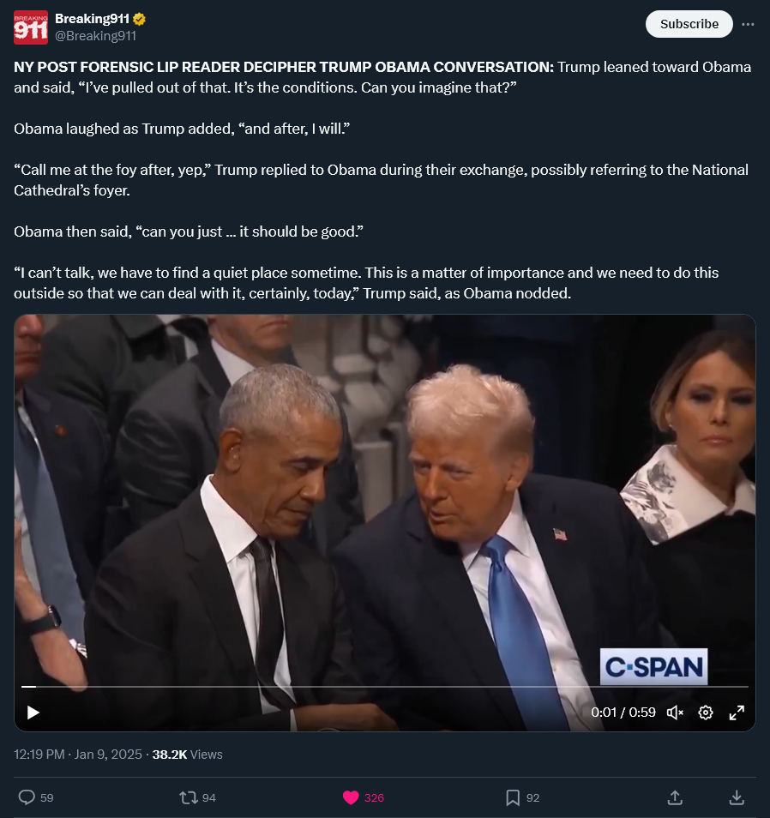770x818 pixels.
Task: Click the gold verified badge
Action: (139, 20)
